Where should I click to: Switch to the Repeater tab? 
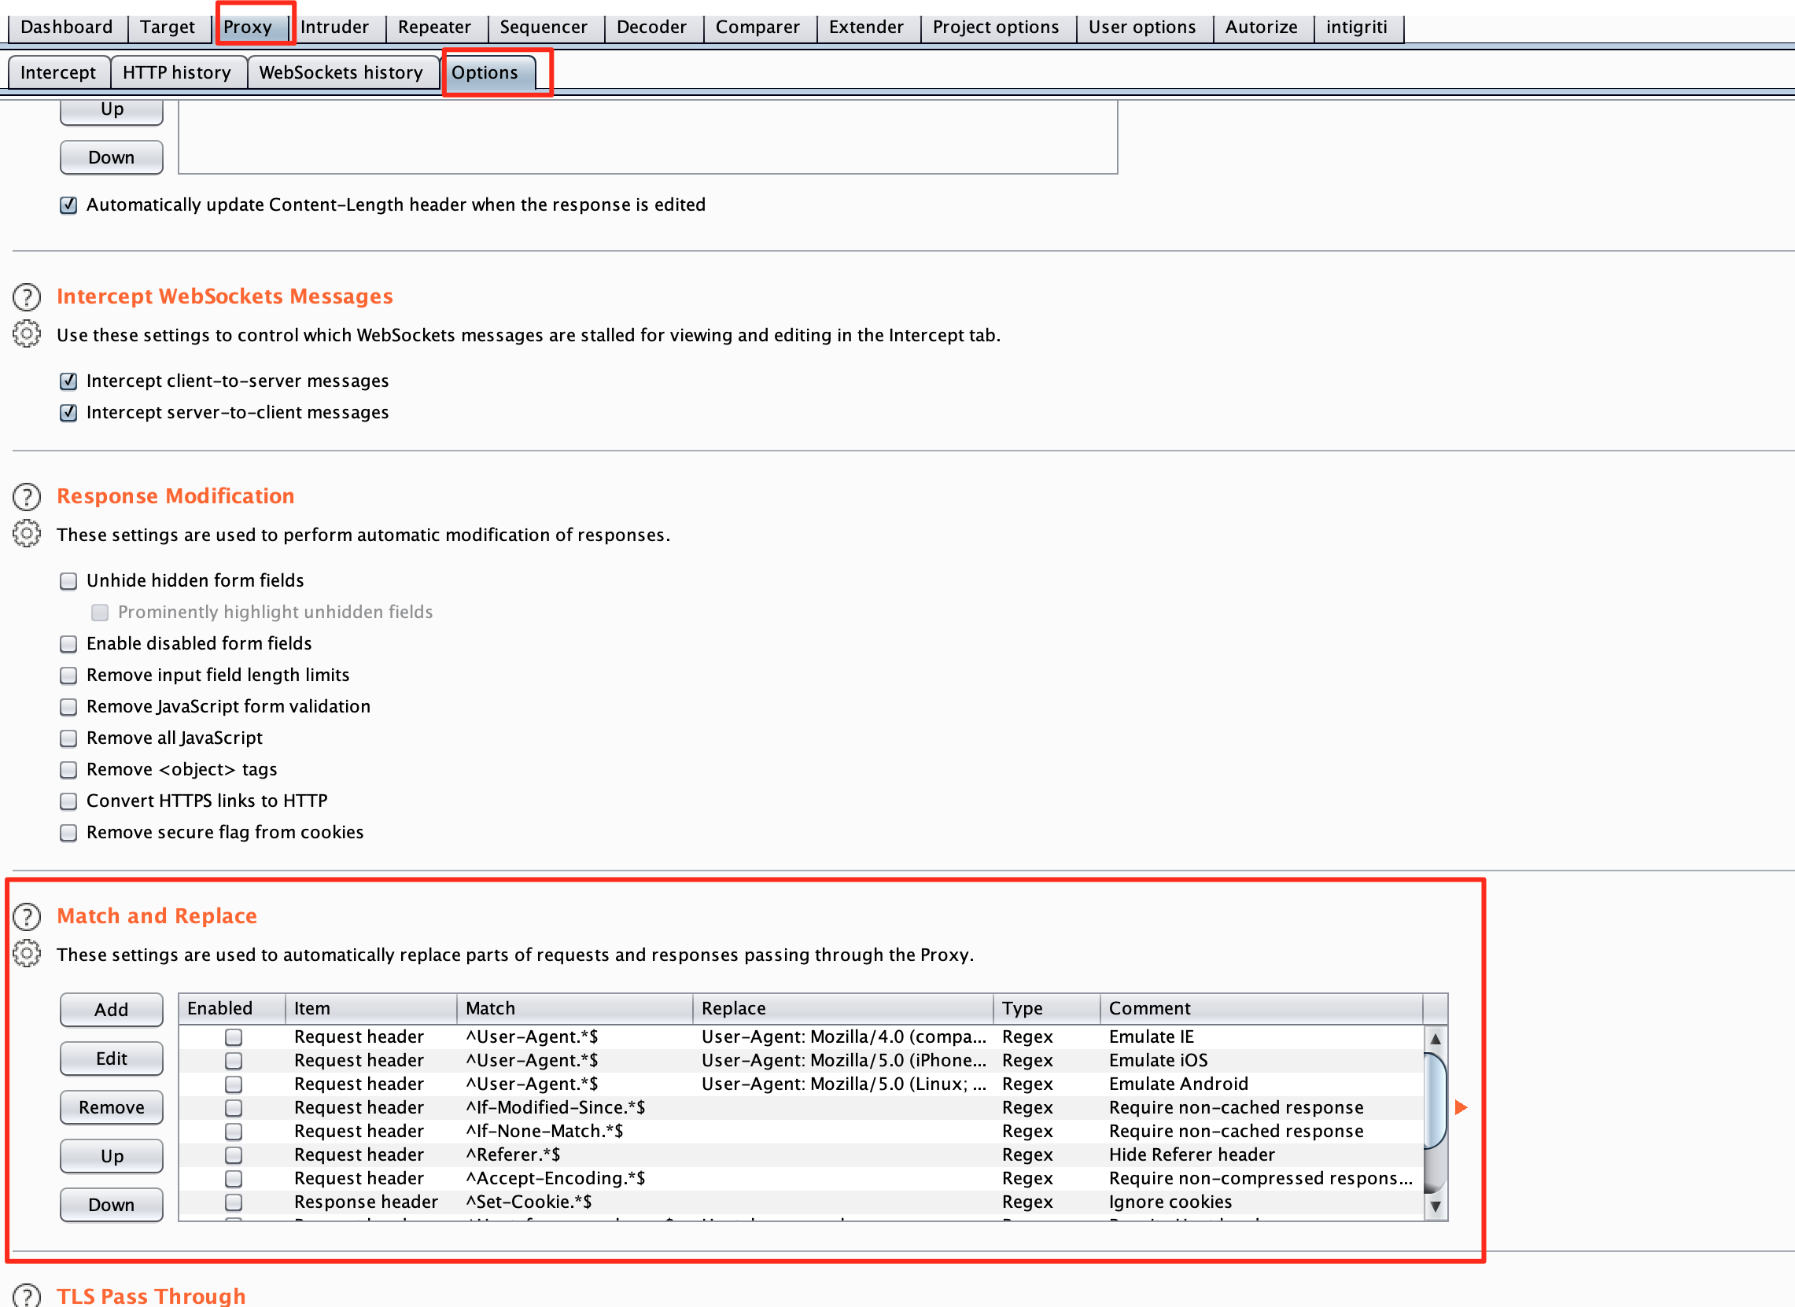433,28
